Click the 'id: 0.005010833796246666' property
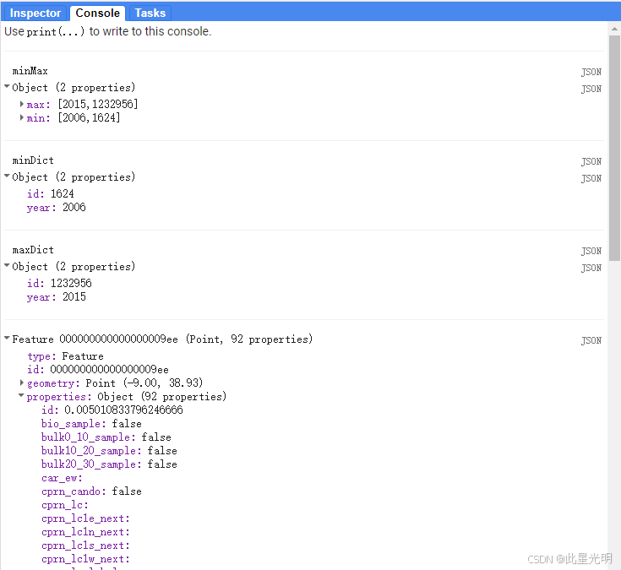The height and width of the screenshot is (570, 621). click(x=112, y=410)
